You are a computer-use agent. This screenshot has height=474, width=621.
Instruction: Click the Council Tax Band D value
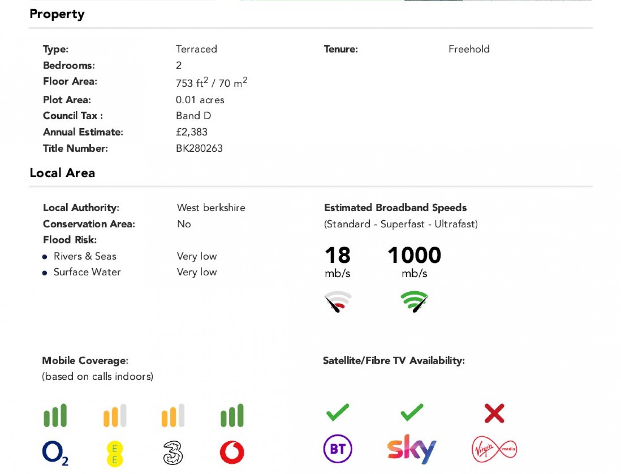(x=193, y=116)
